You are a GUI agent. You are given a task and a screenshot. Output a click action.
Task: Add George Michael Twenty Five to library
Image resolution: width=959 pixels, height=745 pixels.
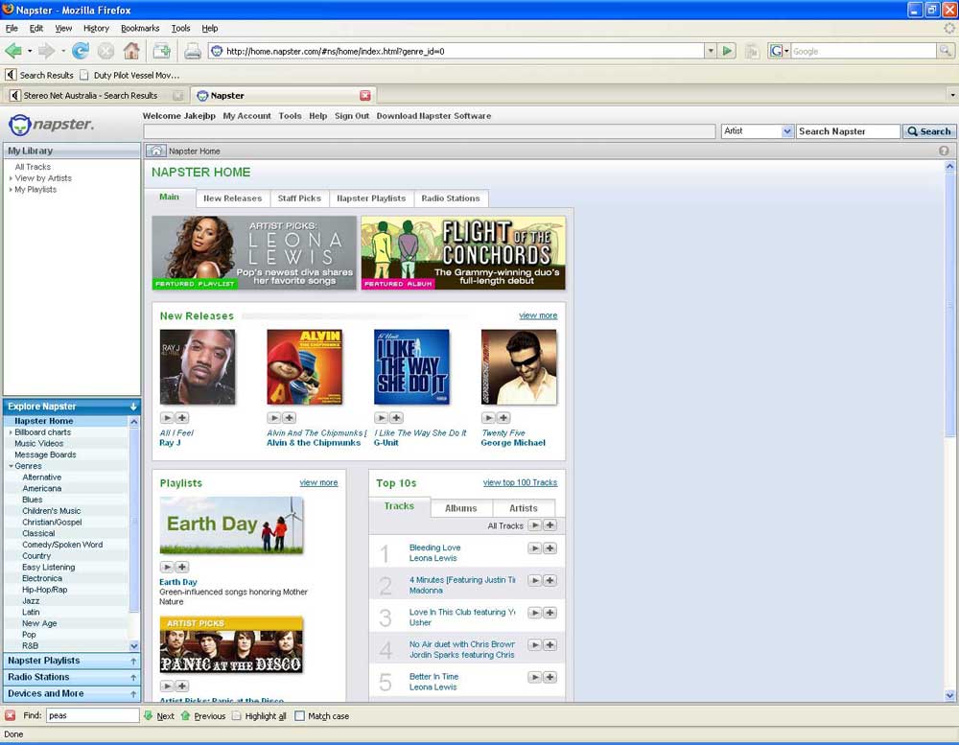pyautogui.click(x=503, y=418)
